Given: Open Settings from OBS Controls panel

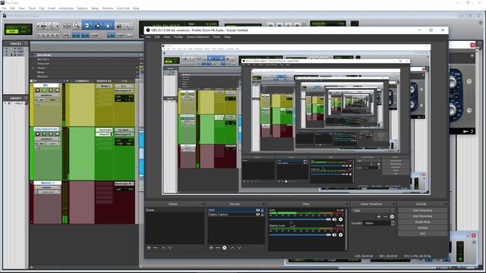Looking at the screenshot, I should [x=422, y=227].
